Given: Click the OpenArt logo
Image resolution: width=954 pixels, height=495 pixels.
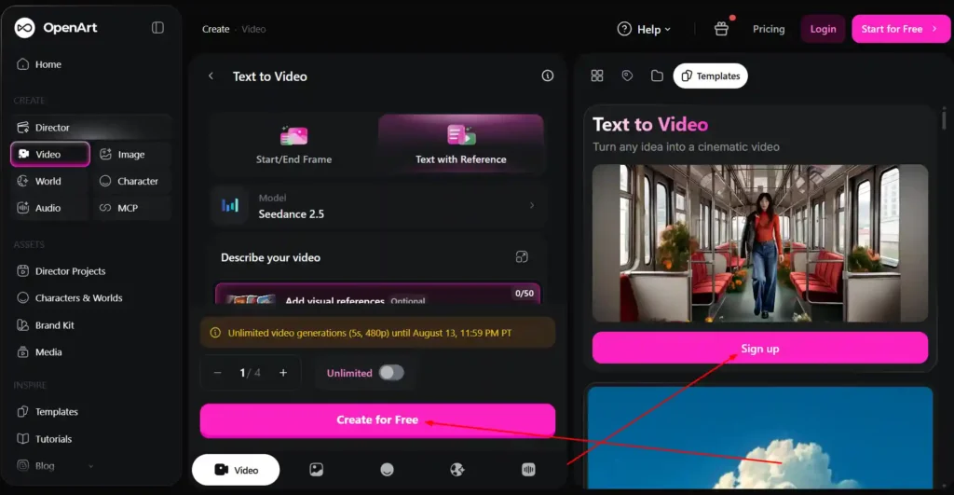Looking at the screenshot, I should pos(55,28).
